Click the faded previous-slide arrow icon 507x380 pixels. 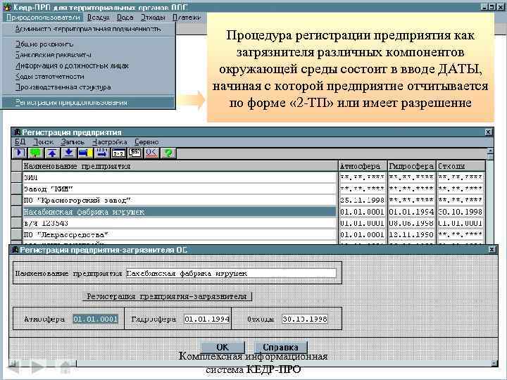tap(14, 367)
